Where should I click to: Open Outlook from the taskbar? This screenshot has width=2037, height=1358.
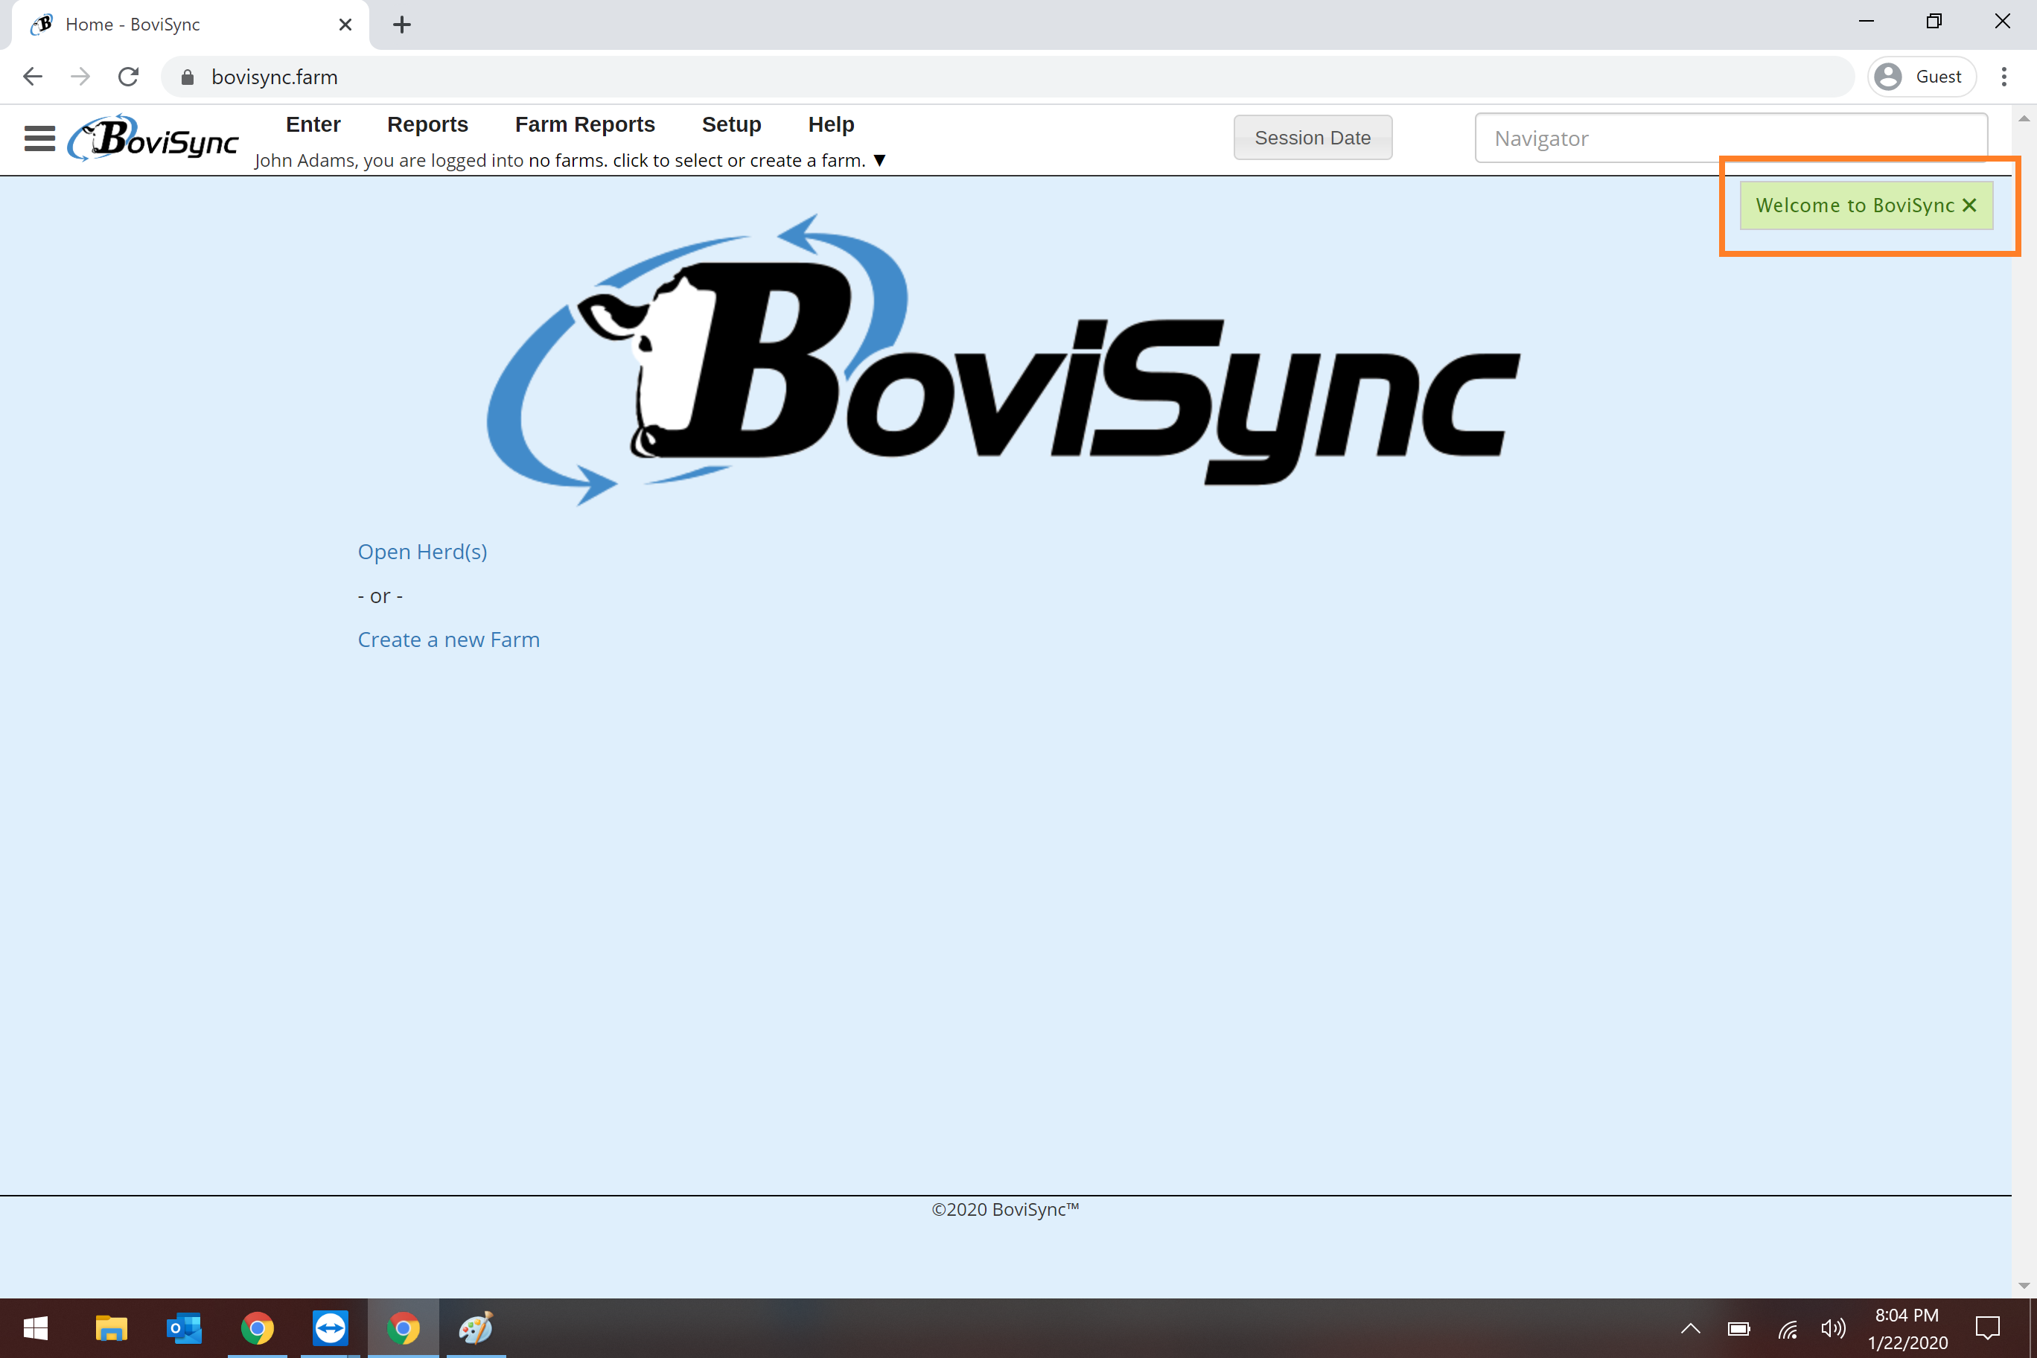[x=184, y=1327]
